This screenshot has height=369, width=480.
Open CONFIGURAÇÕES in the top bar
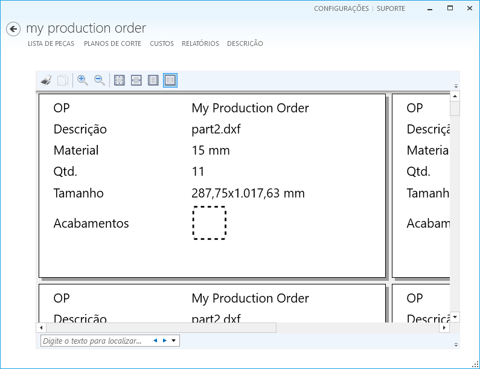[341, 8]
